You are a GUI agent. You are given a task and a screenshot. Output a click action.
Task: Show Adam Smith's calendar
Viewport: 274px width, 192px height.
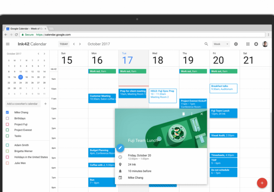pyautogui.click(x=7, y=145)
